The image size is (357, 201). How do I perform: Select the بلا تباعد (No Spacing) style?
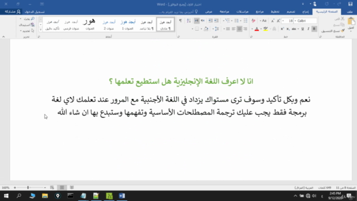pos(147,25)
